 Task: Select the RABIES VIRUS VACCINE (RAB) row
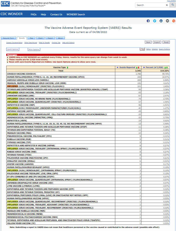[88, 152]
